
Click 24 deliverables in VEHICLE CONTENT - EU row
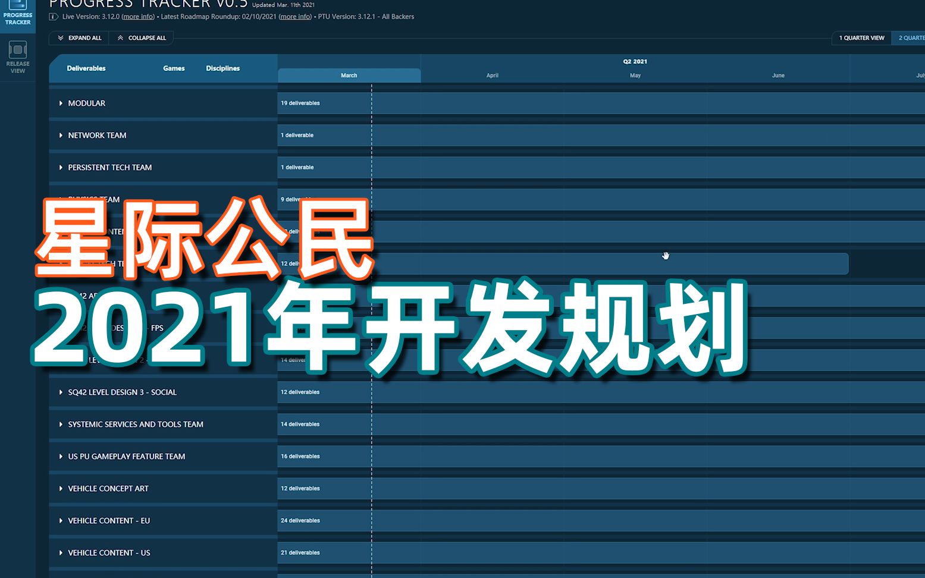[300, 521]
